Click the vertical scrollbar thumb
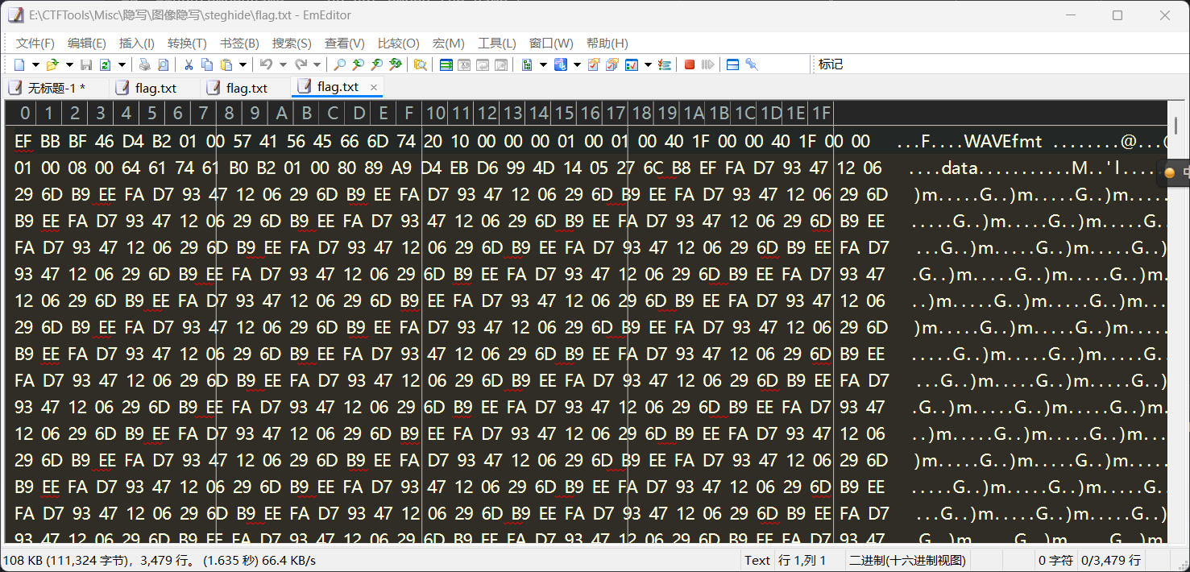The width and height of the screenshot is (1190, 572). [x=1176, y=126]
